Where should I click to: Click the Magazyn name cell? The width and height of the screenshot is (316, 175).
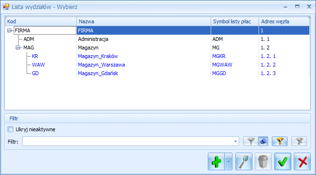click(144, 48)
